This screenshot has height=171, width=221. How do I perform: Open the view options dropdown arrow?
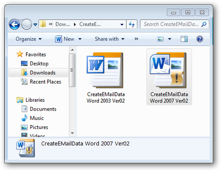click(170, 39)
